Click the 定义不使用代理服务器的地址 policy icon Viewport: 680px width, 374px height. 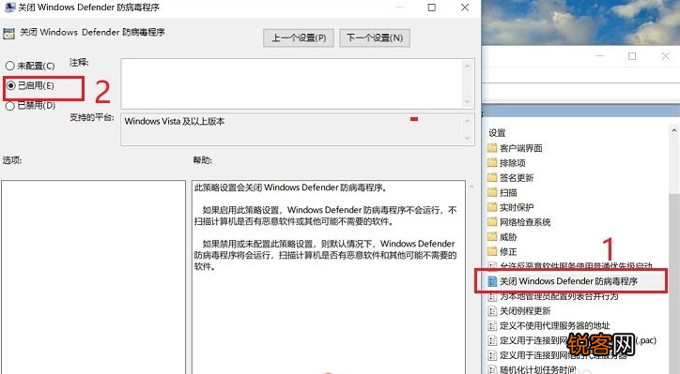click(x=492, y=325)
